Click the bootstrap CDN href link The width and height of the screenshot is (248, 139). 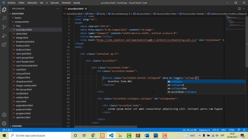146,40
